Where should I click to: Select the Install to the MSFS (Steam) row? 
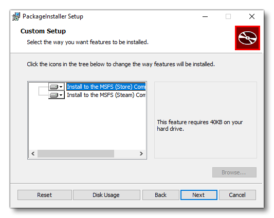click(x=106, y=95)
